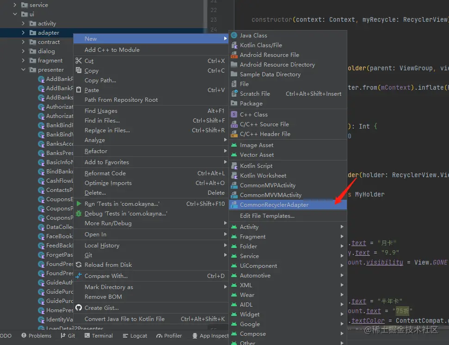Viewport: 449px width, 345px height.
Task: Click the Kotlin Class/File icon
Action: [234, 45]
